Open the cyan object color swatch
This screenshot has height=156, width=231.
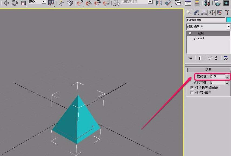pos(229,20)
